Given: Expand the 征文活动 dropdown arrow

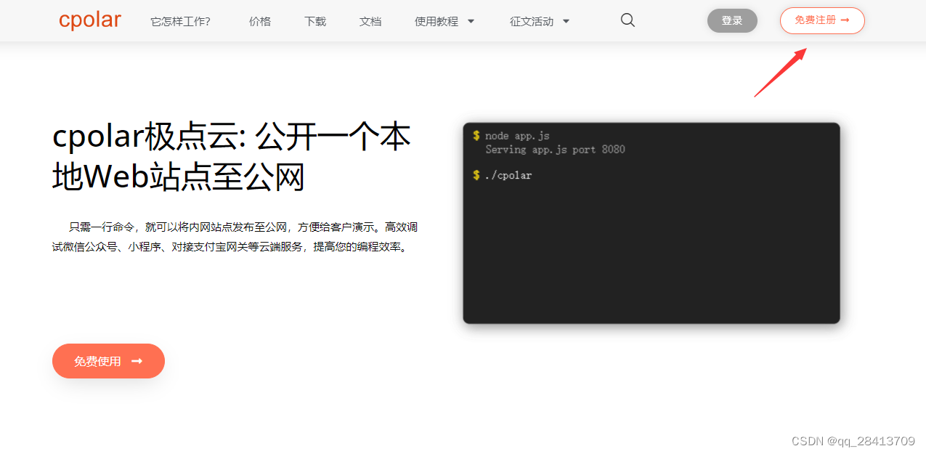Looking at the screenshot, I should (x=566, y=21).
